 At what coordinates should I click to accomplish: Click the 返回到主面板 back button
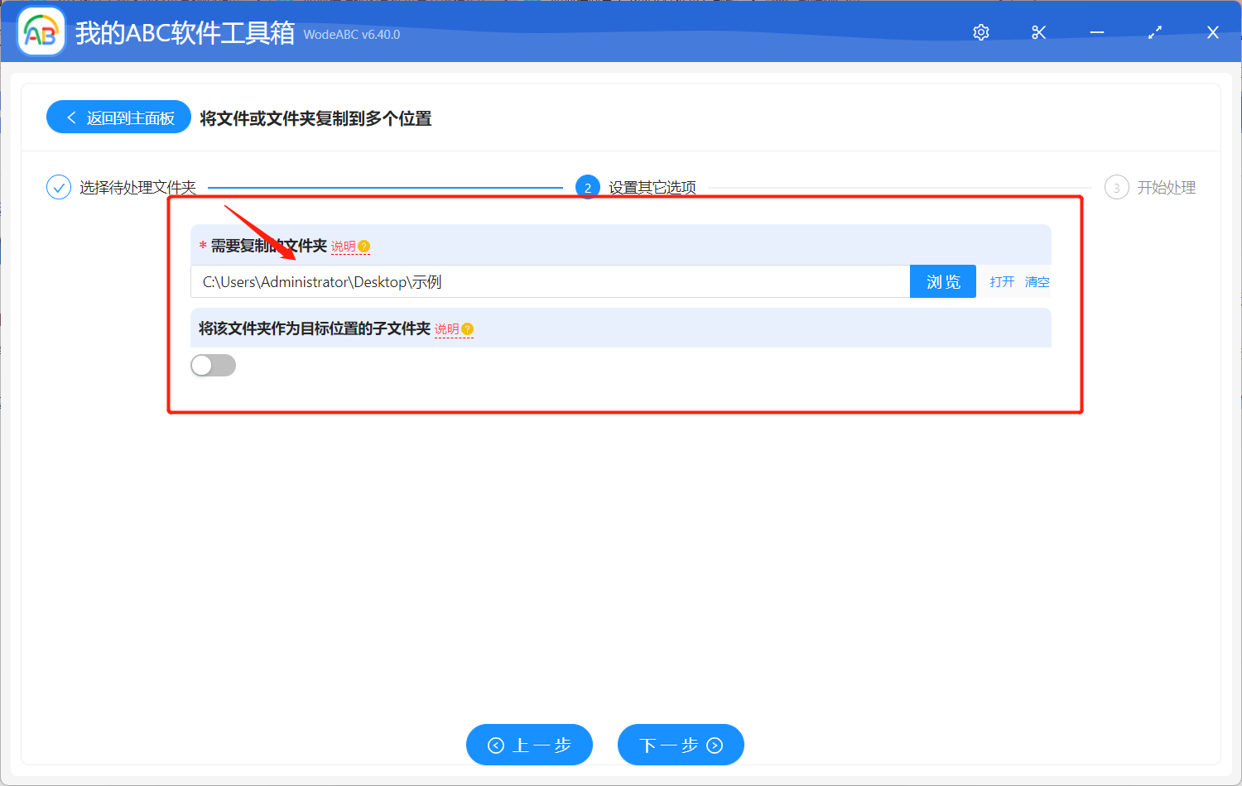[x=118, y=117]
